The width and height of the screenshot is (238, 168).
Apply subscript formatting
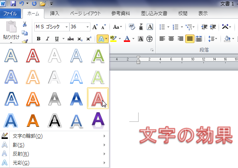(80, 39)
